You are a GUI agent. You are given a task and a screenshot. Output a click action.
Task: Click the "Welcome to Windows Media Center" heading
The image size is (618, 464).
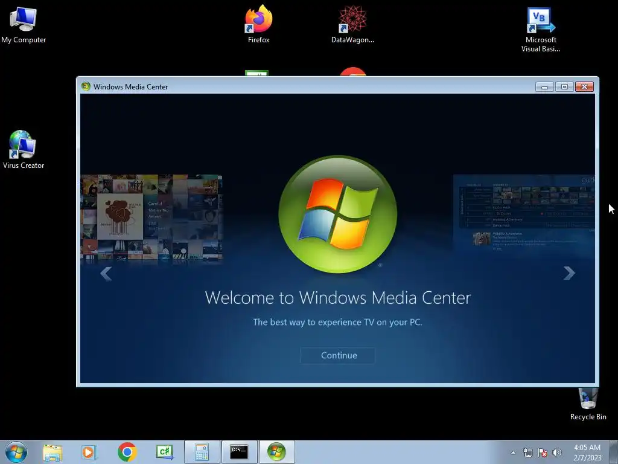point(338,297)
